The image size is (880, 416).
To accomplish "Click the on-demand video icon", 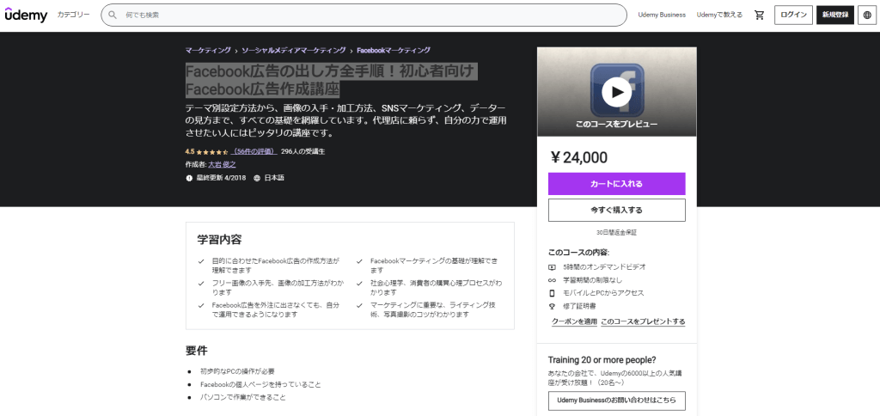I will pyautogui.click(x=552, y=267).
